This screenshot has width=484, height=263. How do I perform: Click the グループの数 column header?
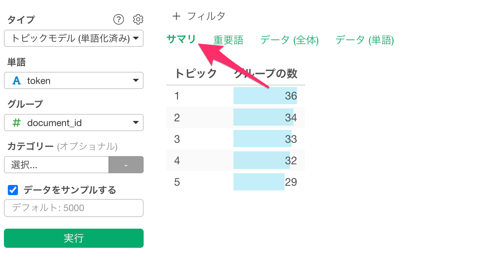coord(265,73)
